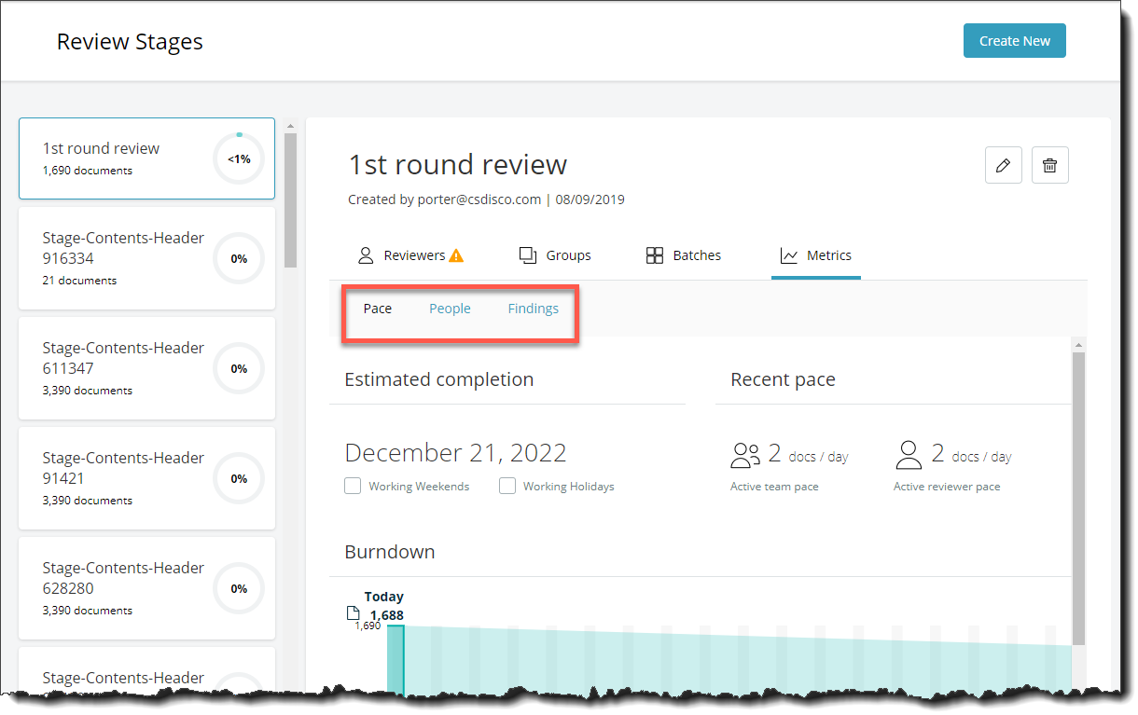Click the pencil edit icon

1004,165
